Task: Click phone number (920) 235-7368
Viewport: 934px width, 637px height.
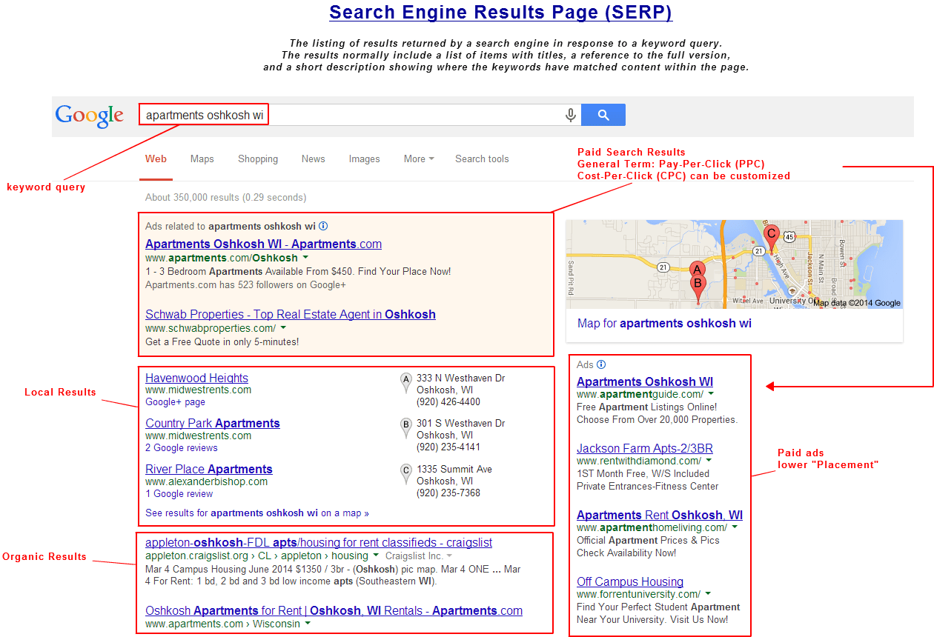Action: [x=448, y=493]
